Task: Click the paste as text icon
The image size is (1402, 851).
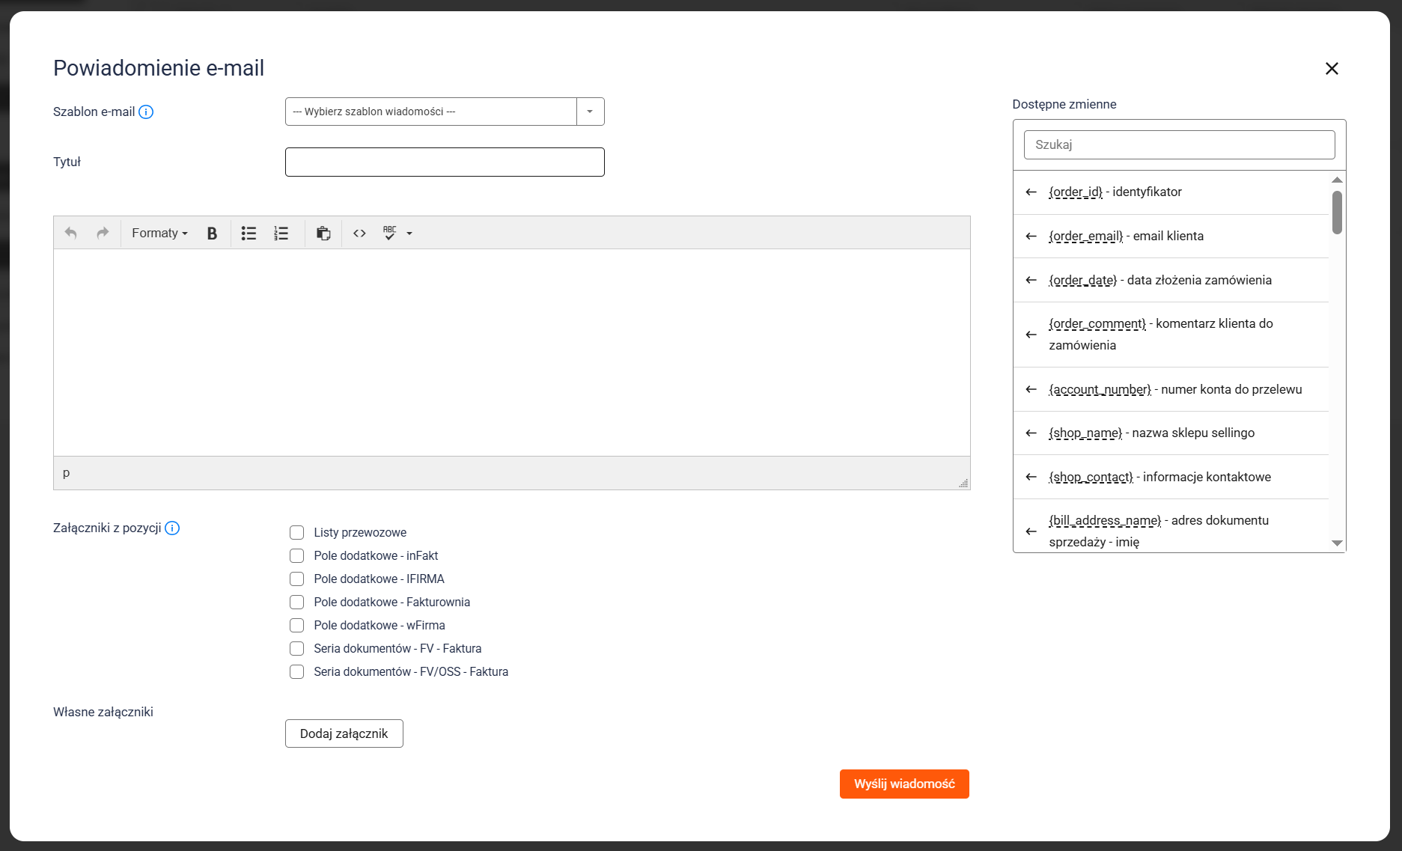Action: coord(323,234)
